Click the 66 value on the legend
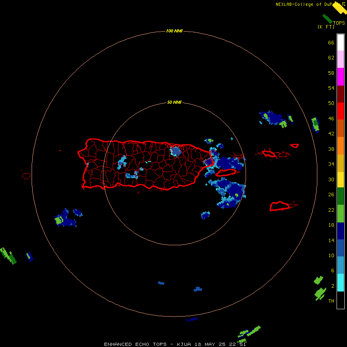 coord(331,43)
